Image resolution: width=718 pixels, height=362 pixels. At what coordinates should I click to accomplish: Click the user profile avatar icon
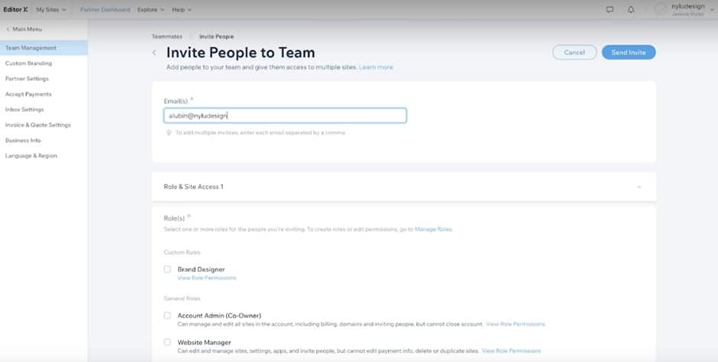[661, 10]
